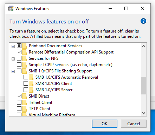Select the Simple TCPIP services item

point(71,65)
